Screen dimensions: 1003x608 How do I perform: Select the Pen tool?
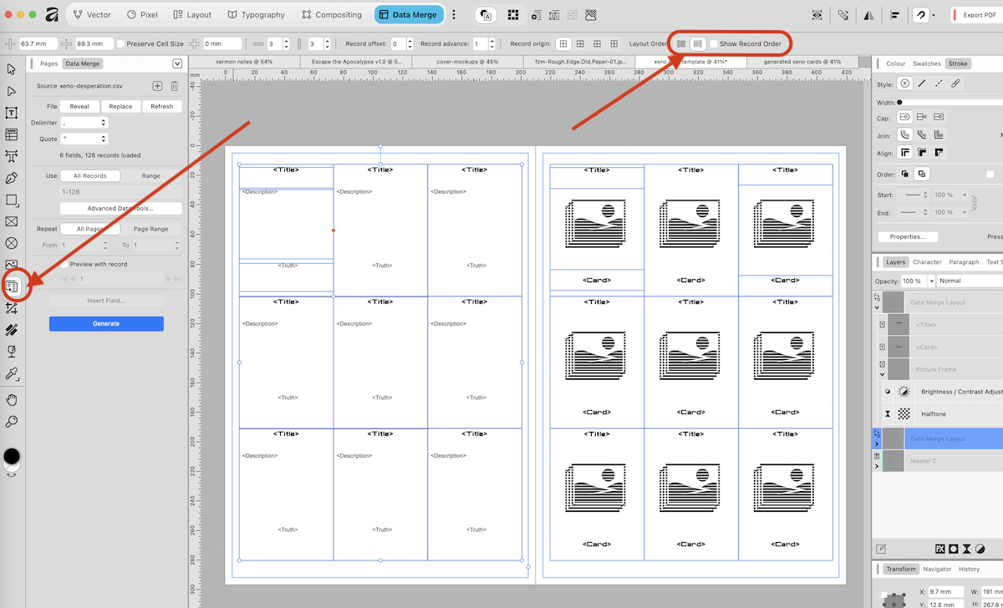pyautogui.click(x=12, y=178)
